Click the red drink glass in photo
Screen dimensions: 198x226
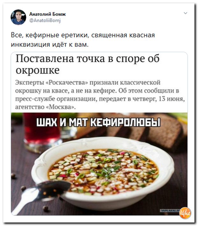42,130
